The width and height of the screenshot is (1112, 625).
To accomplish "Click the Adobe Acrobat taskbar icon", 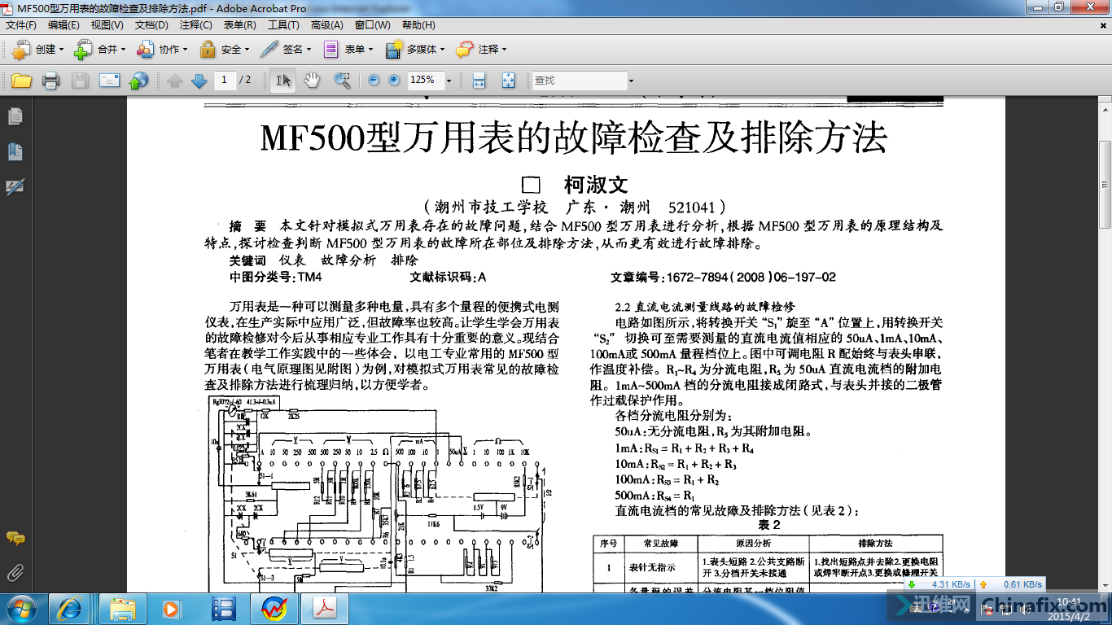I will [x=325, y=608].
